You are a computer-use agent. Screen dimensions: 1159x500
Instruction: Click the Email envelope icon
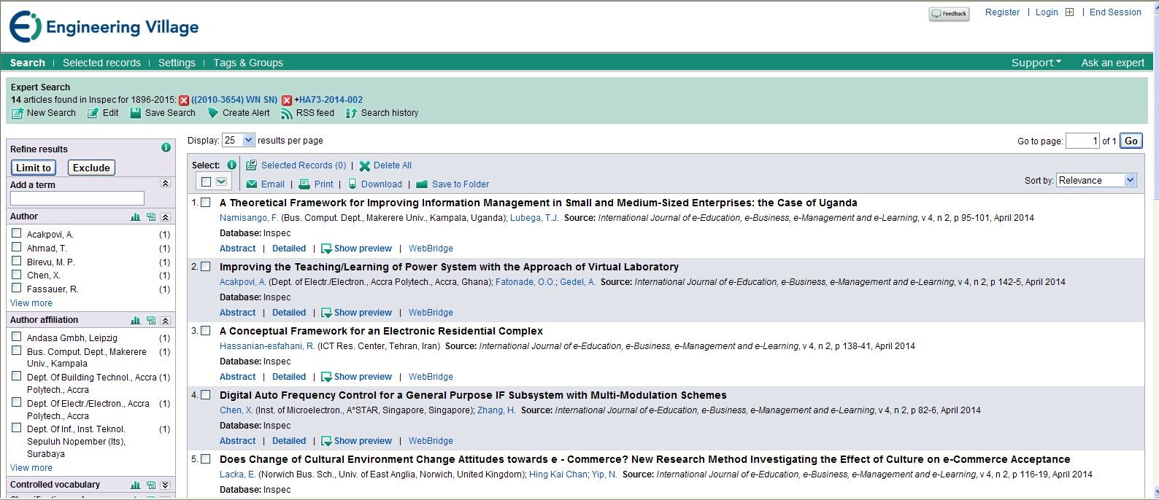(252, 184)
